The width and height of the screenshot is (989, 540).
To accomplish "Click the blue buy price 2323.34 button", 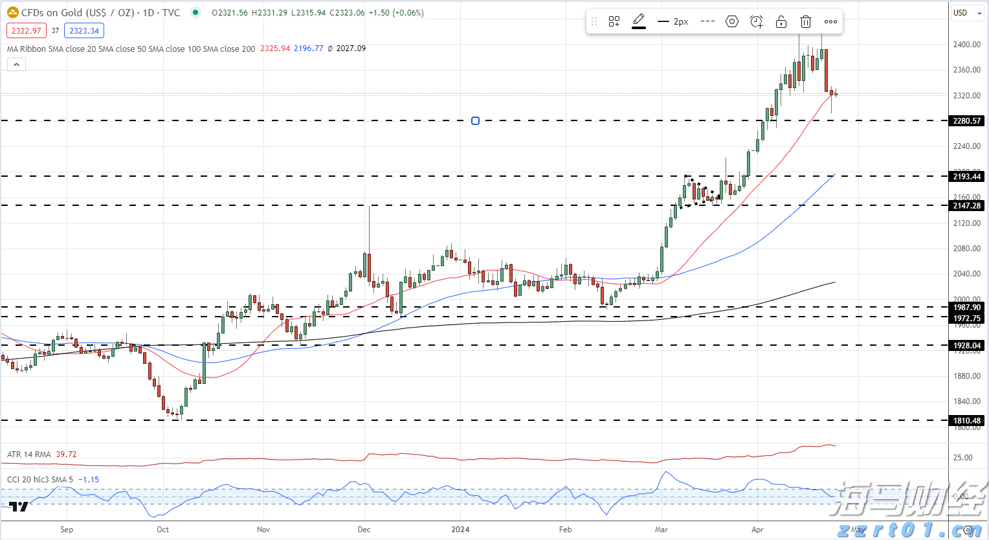I will click(84, 30).
